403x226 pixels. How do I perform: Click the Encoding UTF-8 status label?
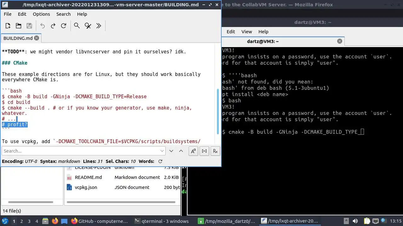(x=20, y=161)
